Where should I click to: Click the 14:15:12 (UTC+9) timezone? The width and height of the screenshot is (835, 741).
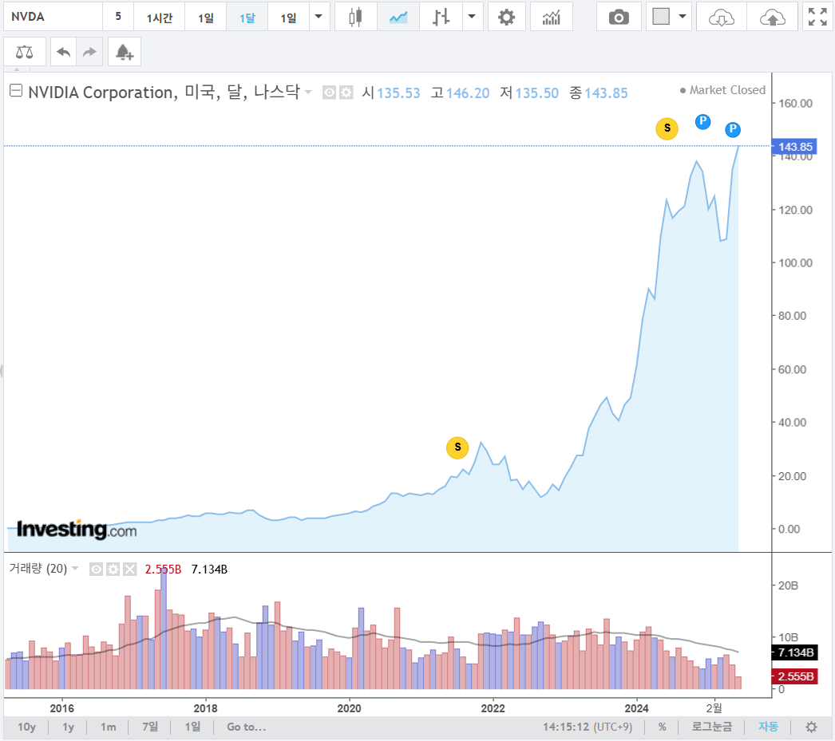588,727
